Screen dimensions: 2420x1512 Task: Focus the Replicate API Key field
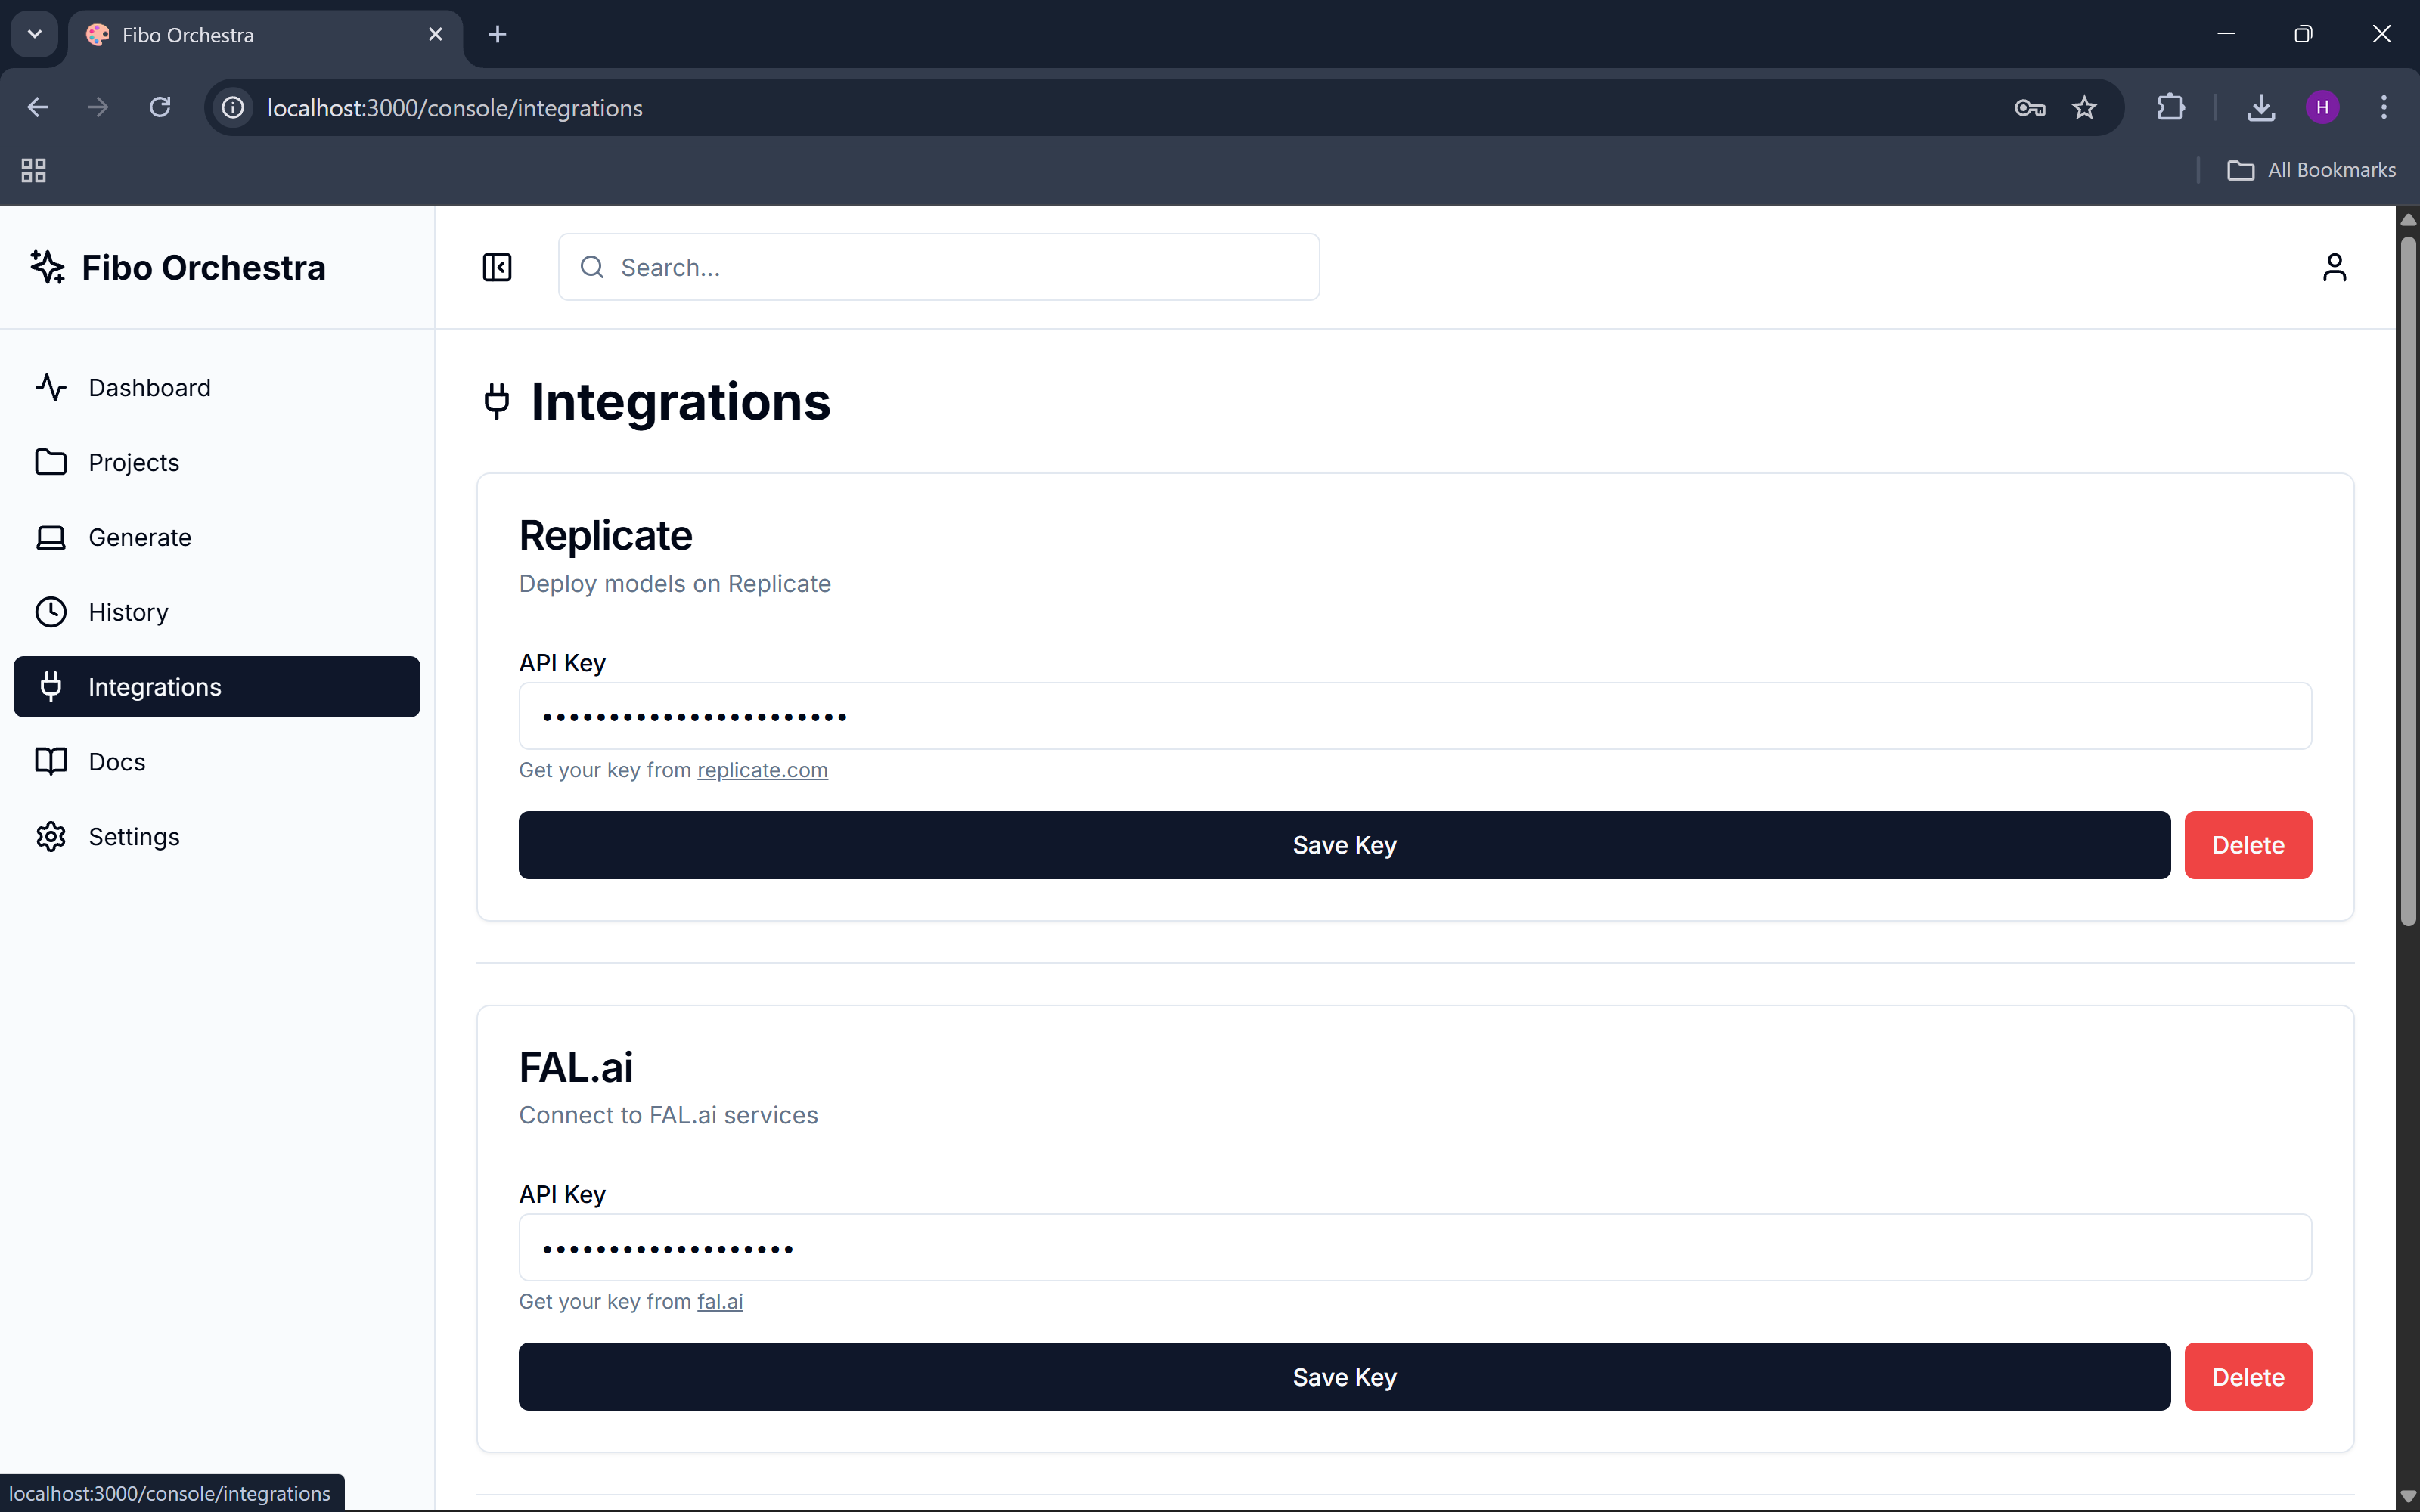pos(1414,716)
